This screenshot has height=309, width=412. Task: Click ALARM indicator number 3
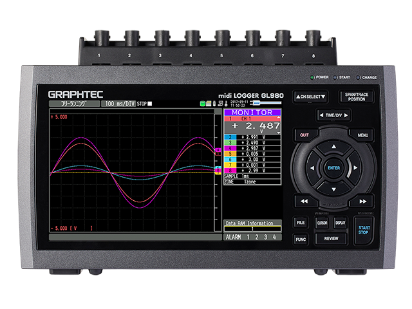[265, 238]
